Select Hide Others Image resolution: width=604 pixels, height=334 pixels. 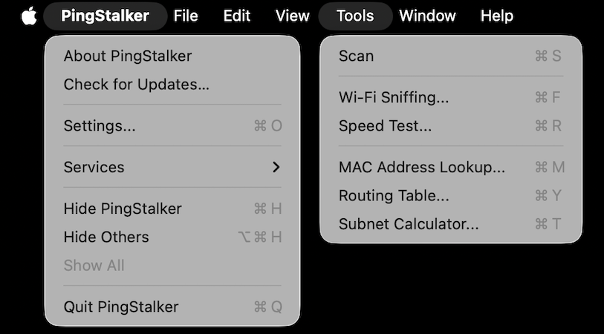click(x=106, y=237)
